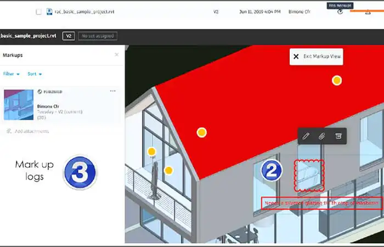
Task: Click the yellow marker on the red roof top
Action: 337,80
